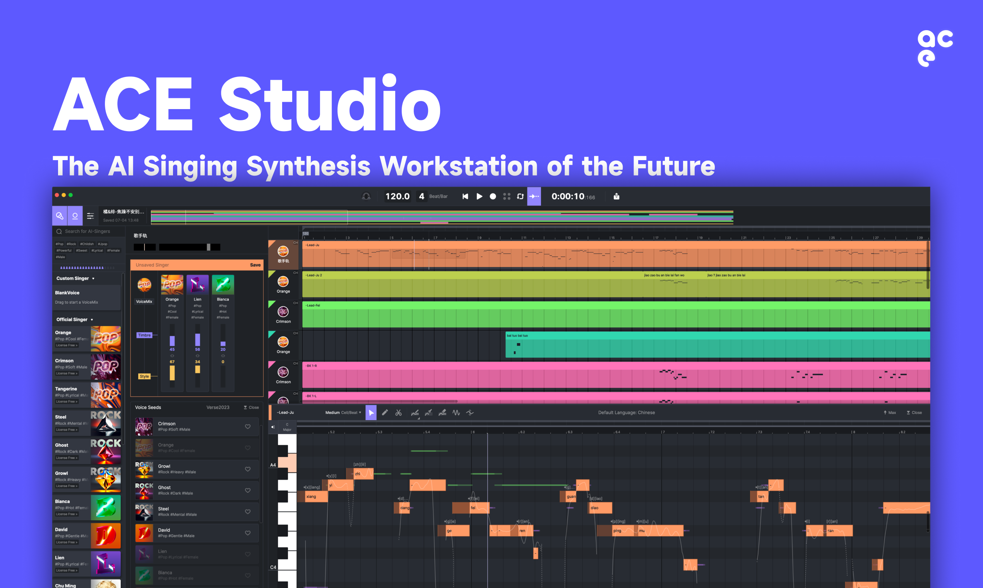This screenshot has width=983, height=588.
Task: Open License Free link under Steel
Action: click(x=67, y=430)
